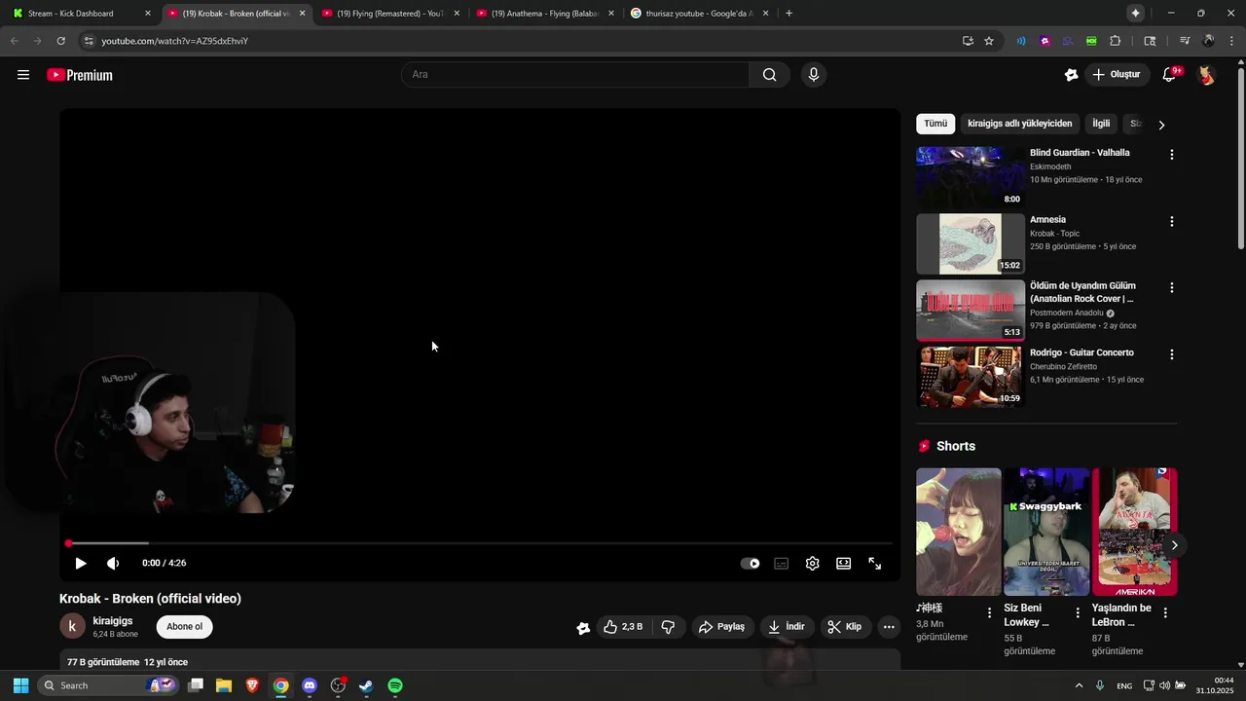Focus the Ara search field
The height and width of the screenshot is (701, 1246).
coord(575,75)
